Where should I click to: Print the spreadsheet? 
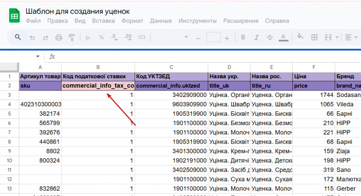(59, 37)
